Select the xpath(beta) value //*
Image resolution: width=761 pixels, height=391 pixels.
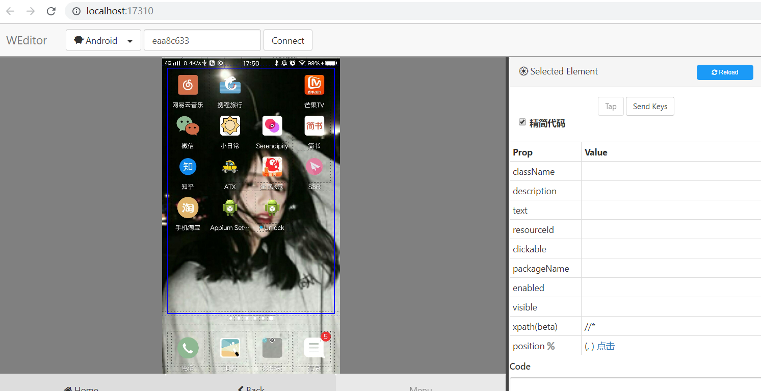[x=590, y=327]
